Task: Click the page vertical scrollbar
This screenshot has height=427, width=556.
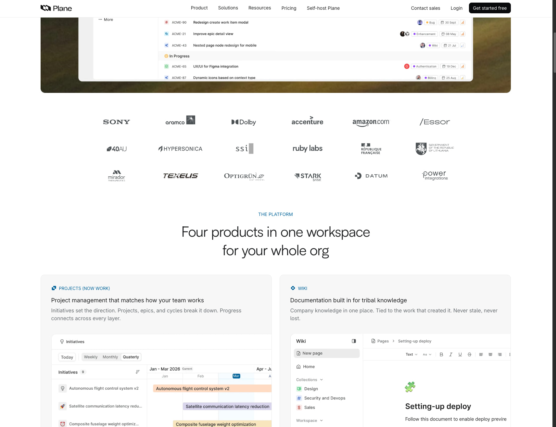Action: (x=554, y=52)
